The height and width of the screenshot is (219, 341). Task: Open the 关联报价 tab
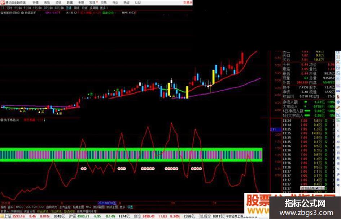[16, 211]
